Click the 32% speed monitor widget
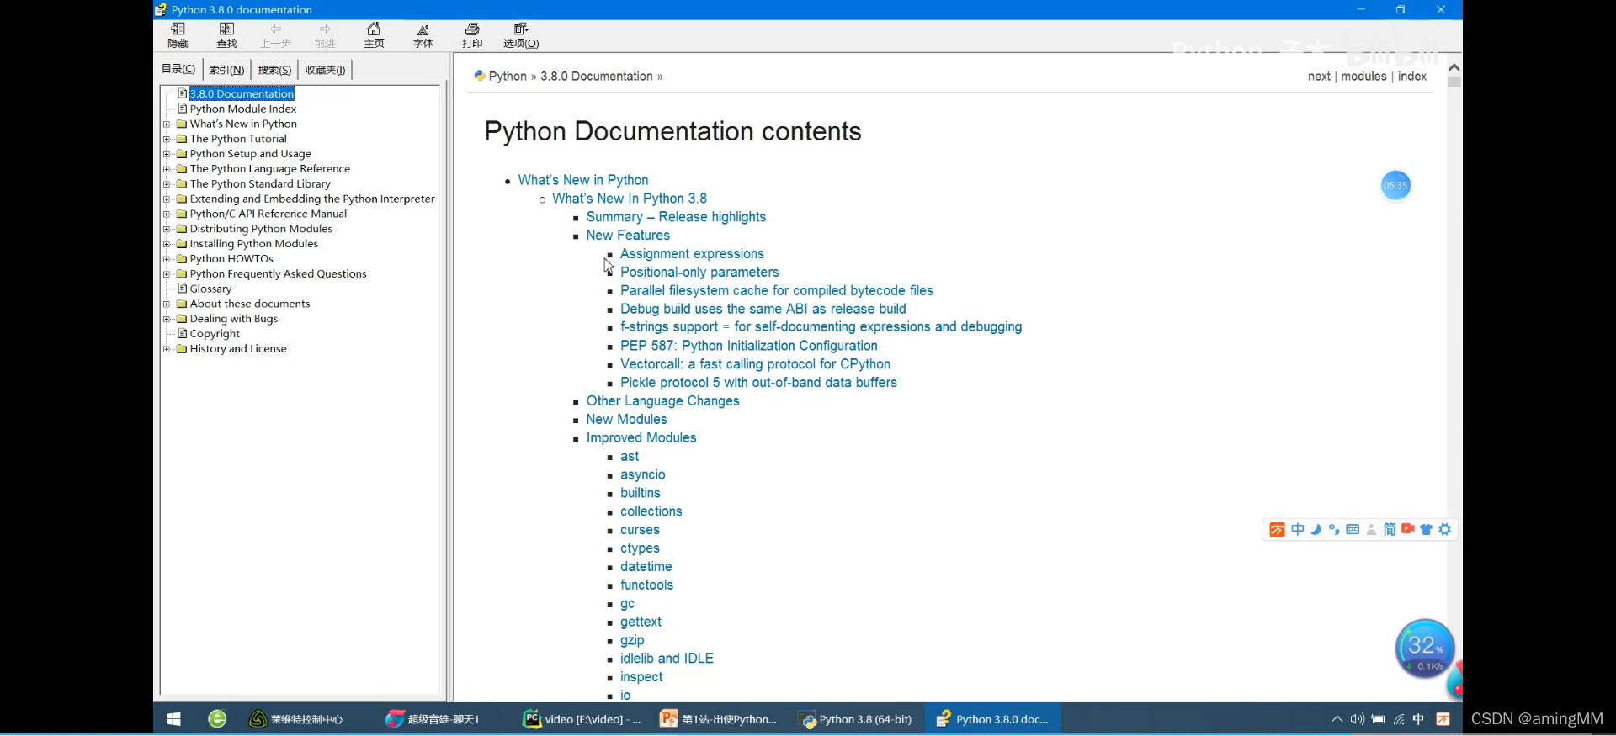The height and width of the screenshot is (736, 1616). tap(1424, 649)
